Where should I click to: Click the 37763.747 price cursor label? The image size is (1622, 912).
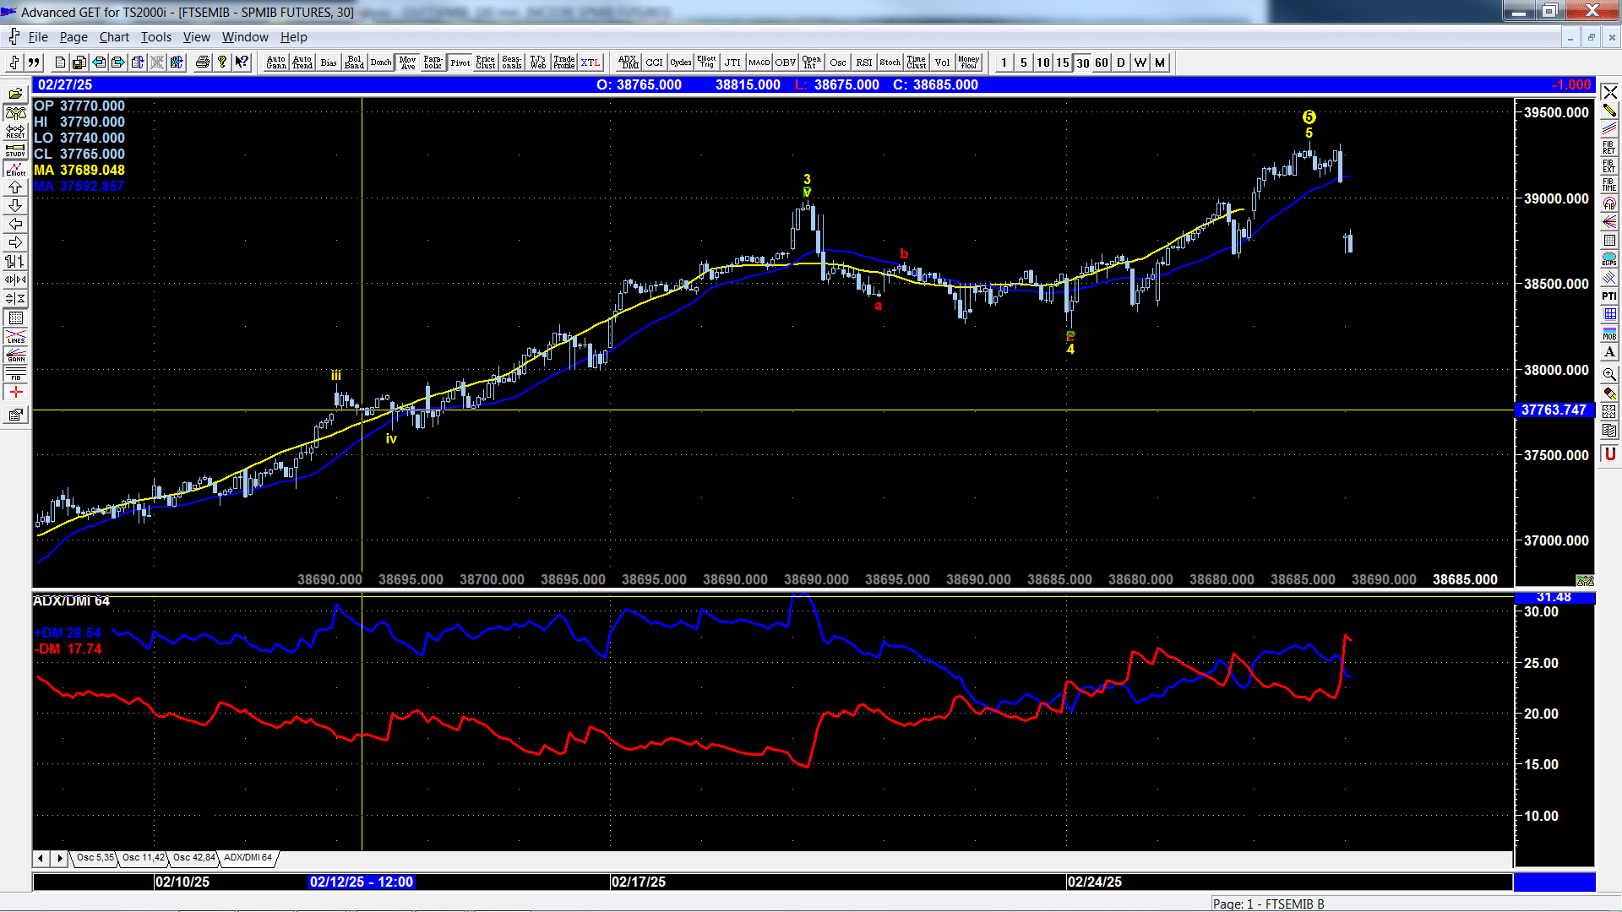(x=1554, y=410)
